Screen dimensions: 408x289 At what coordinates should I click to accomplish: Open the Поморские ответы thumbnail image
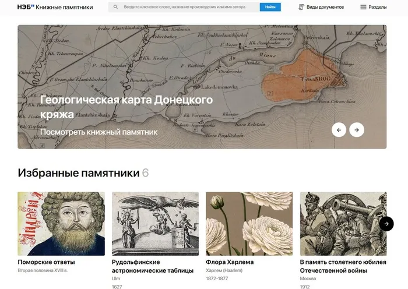61,224
